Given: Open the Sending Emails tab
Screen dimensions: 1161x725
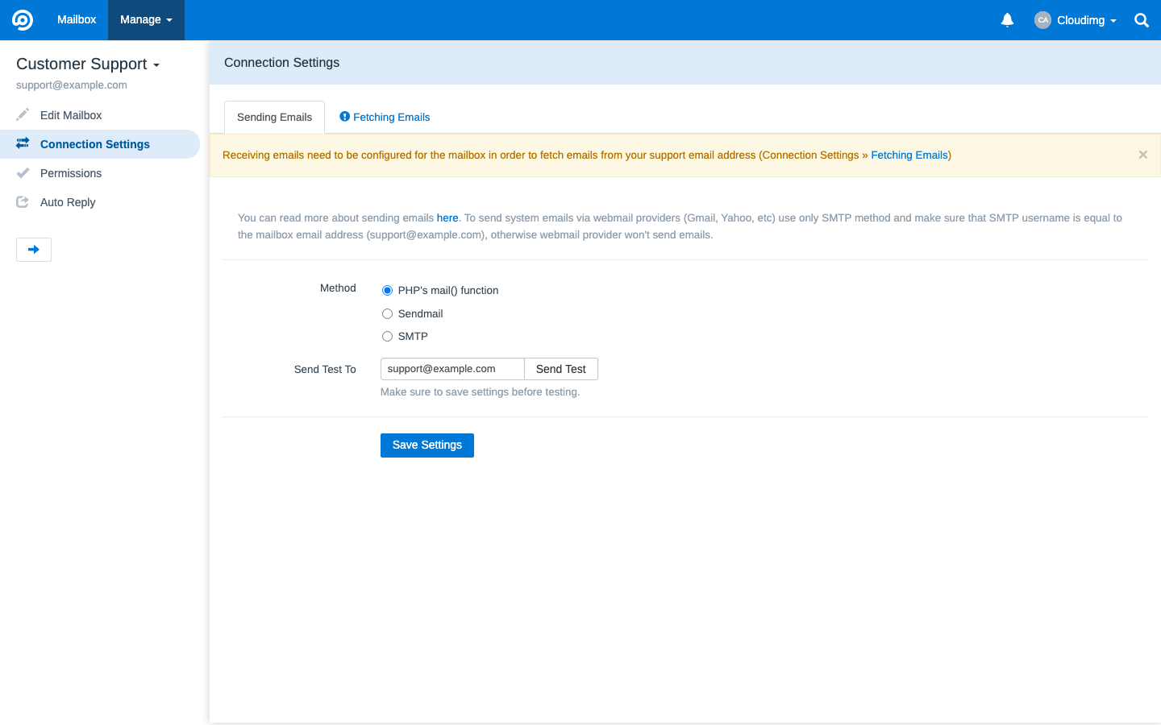Looking at the screenshot, I should pos(274,117).
